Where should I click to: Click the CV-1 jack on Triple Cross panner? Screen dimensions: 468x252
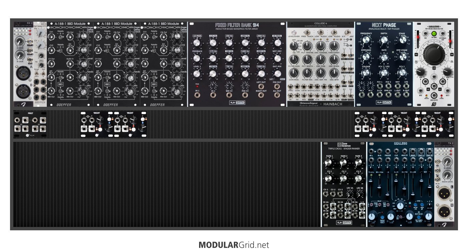click(x=325, y=194)
